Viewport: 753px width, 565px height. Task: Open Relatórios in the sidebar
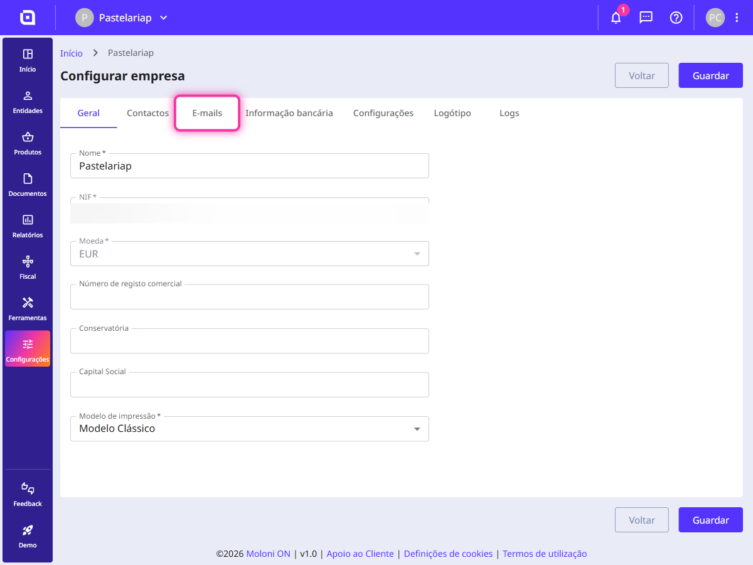coord(28,226)
